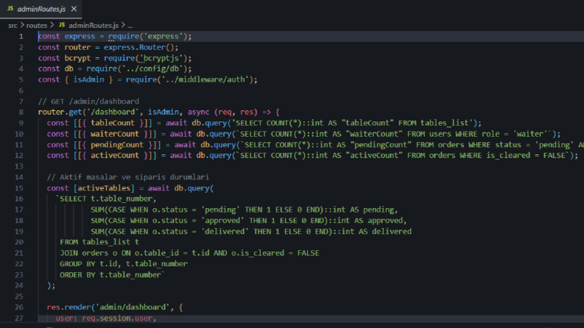Click line number 26 in the gutter

(19, 307)
